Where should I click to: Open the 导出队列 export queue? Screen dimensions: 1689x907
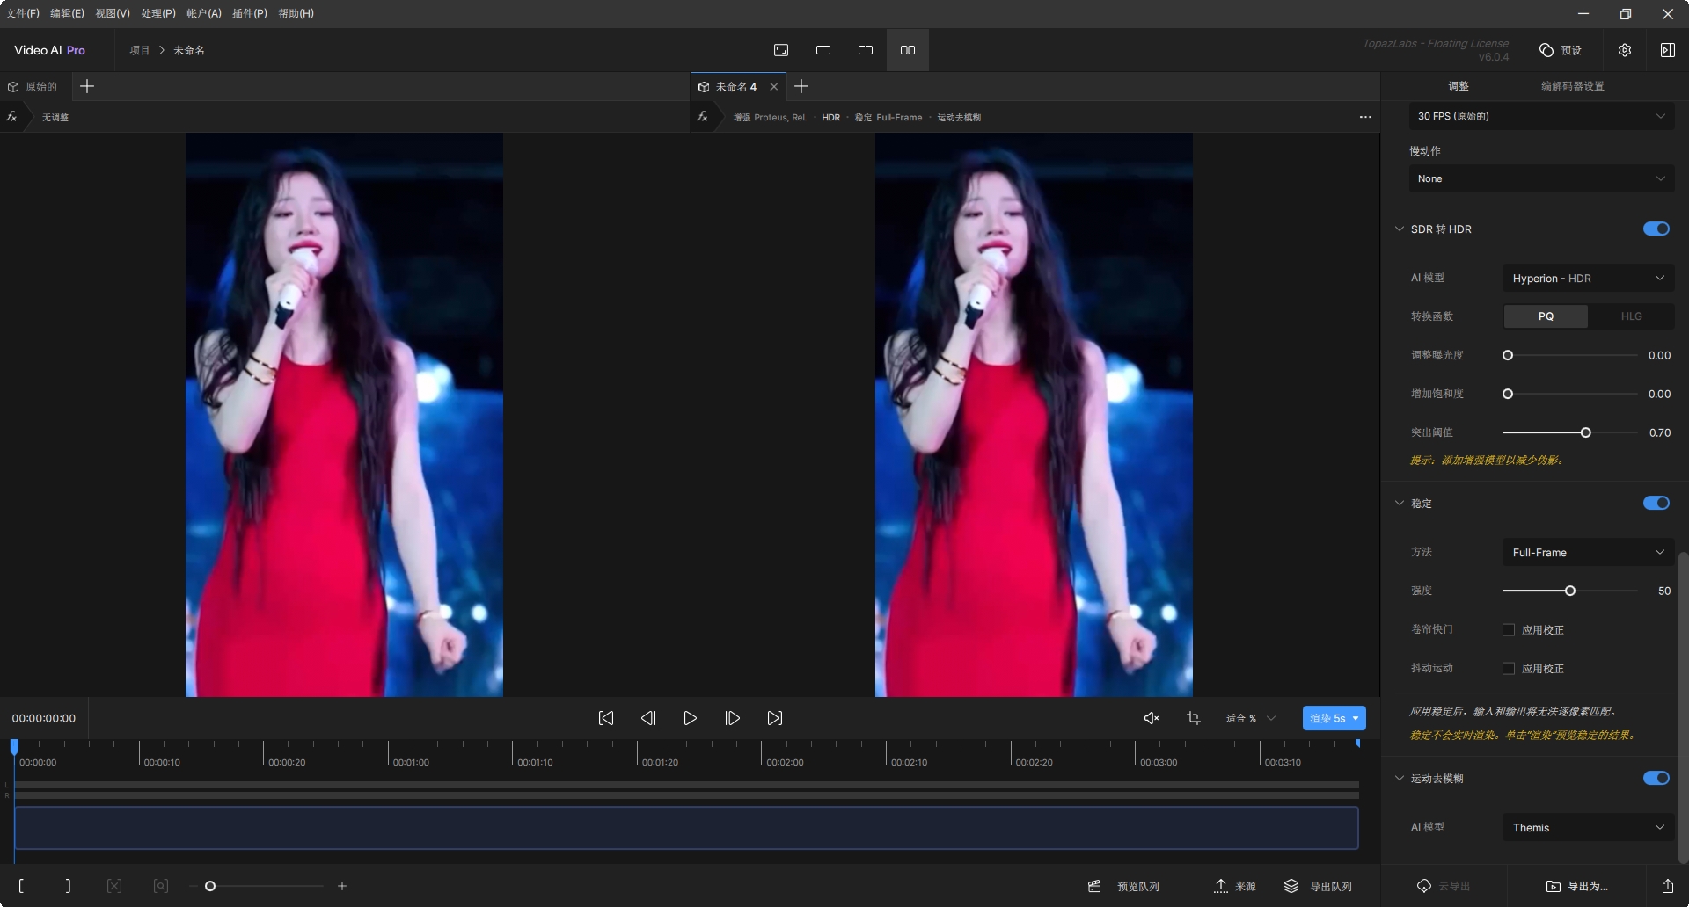click(x=1318, y=886)
